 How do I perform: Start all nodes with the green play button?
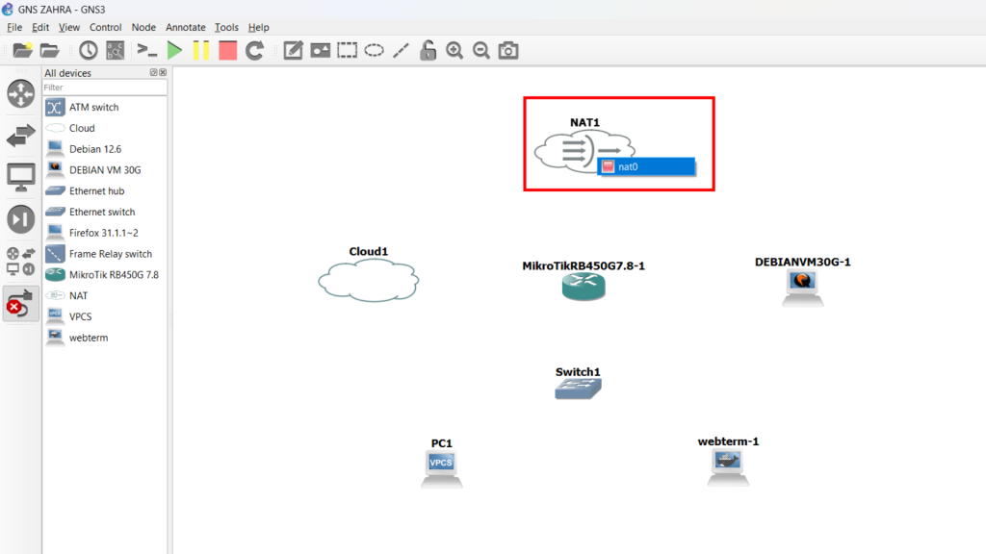[174, 51]
